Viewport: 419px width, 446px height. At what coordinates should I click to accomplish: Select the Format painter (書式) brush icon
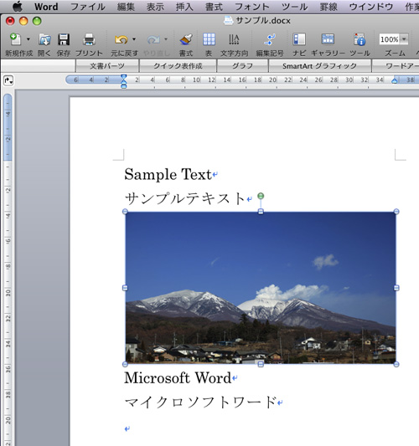point(186,39)
